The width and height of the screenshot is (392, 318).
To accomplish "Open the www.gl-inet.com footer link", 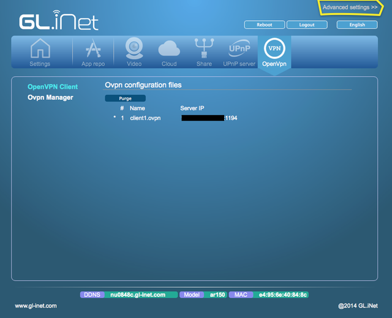I will (36, 306).
